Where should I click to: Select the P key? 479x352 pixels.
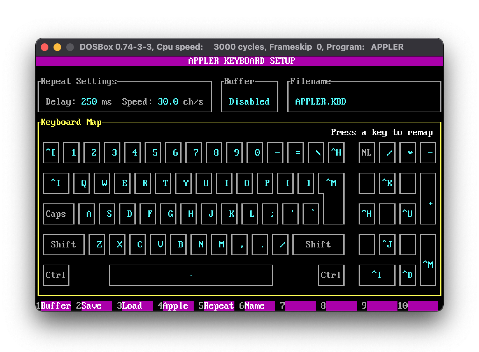pyautogui.click(x=265, y=183)
